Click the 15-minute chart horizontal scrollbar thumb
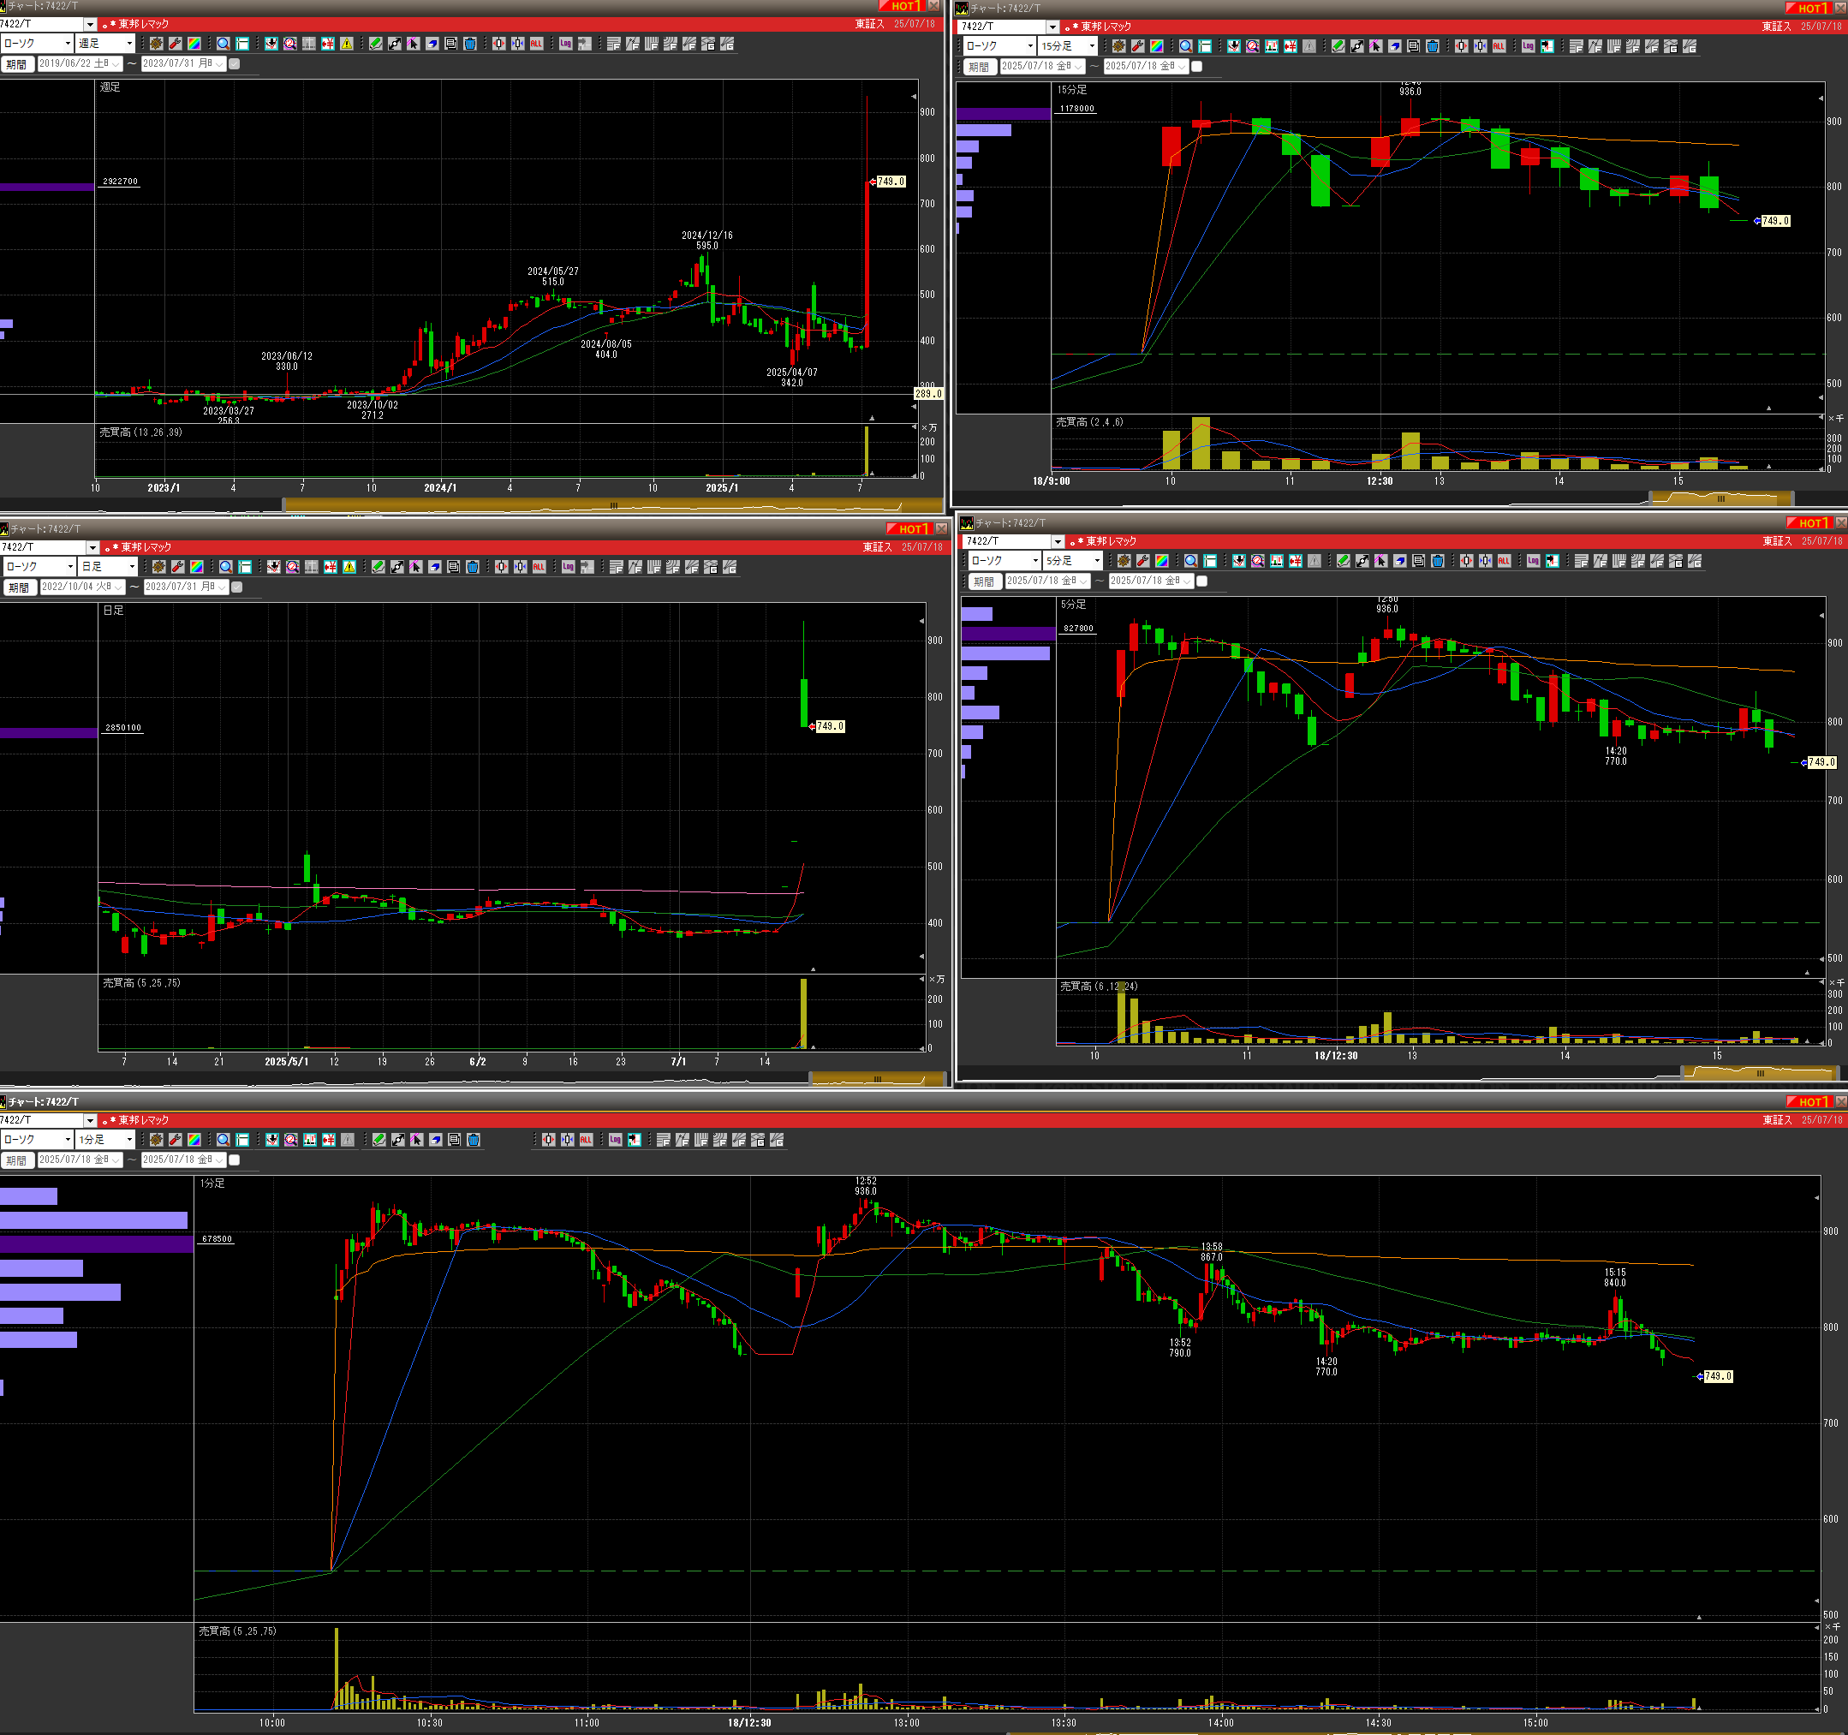 point(1720,498)
